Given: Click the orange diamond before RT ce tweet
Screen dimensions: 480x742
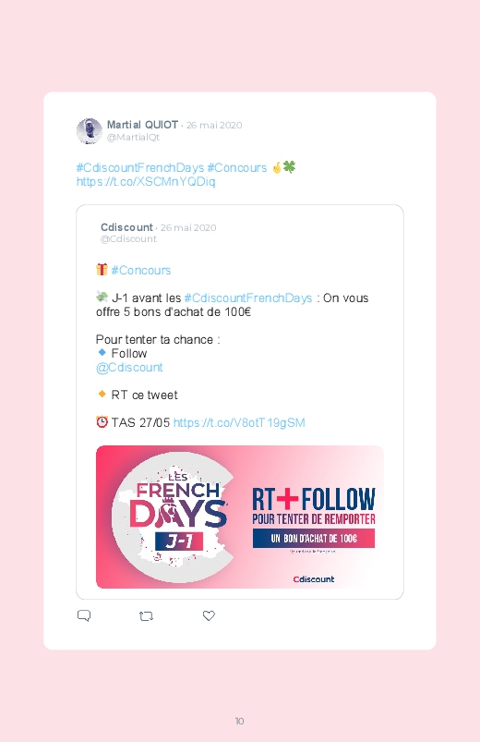Looking at the screenshot, I should (x=102, y=394).
